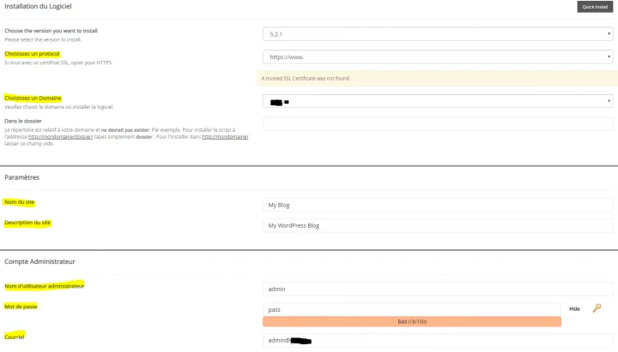Open the domain selection dropdown
The height and width of the screenshot is (352, 618).
coord(438,101)
